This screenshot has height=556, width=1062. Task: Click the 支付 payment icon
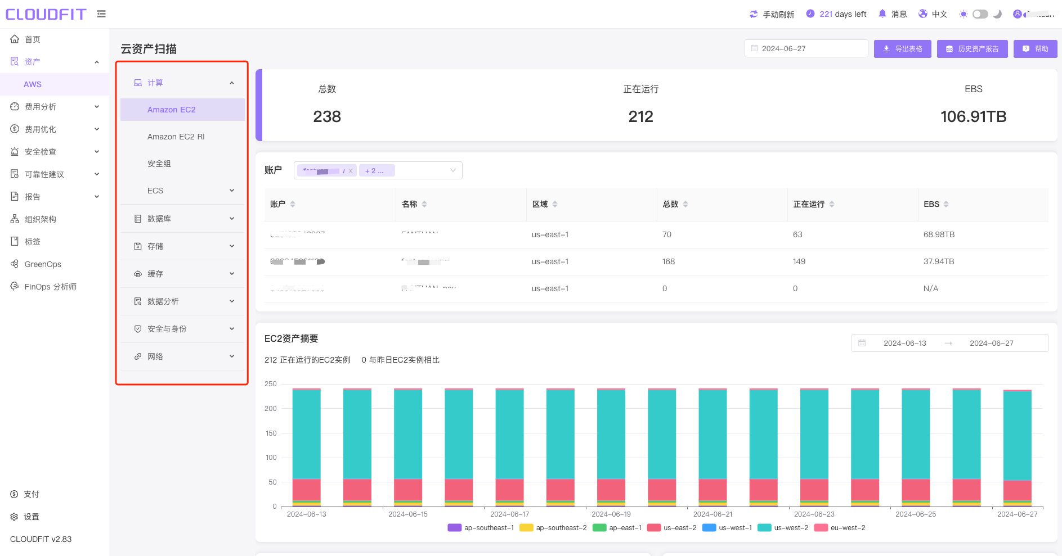pyautogui.click(x=14, y=494)
